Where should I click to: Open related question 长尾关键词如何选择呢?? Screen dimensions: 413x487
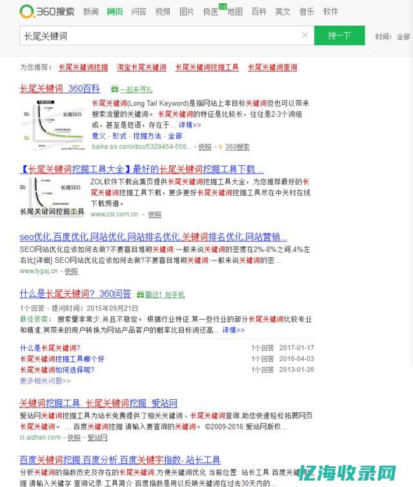[x=57, y=370]
